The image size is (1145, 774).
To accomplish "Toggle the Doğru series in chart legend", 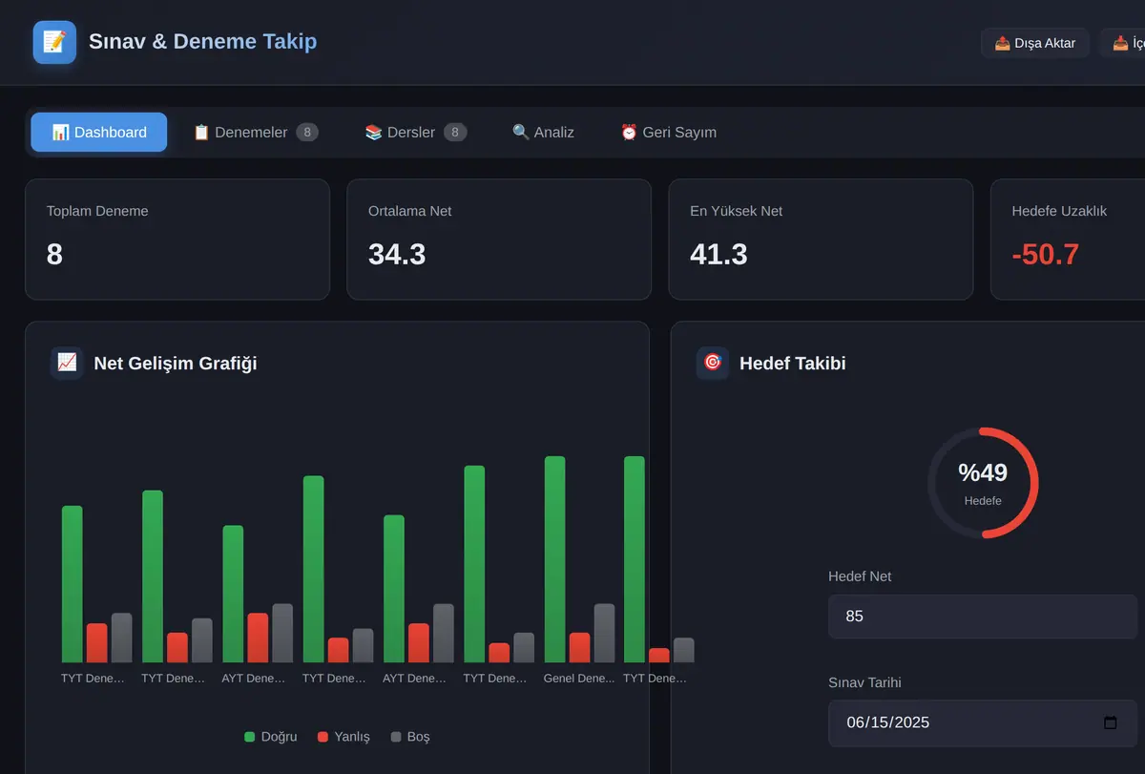I will [x=271, y=737].
